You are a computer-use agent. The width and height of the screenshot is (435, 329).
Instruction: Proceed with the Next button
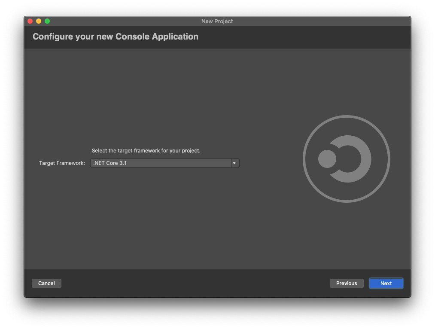click(x=386, y=283)
